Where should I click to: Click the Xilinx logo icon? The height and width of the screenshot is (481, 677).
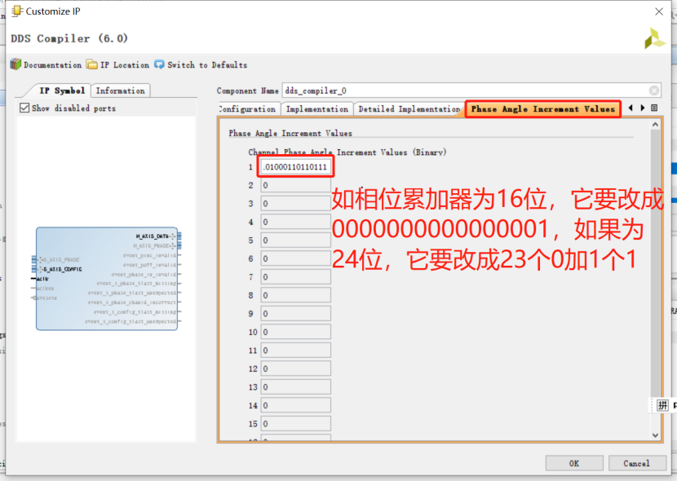click(654, 39)
